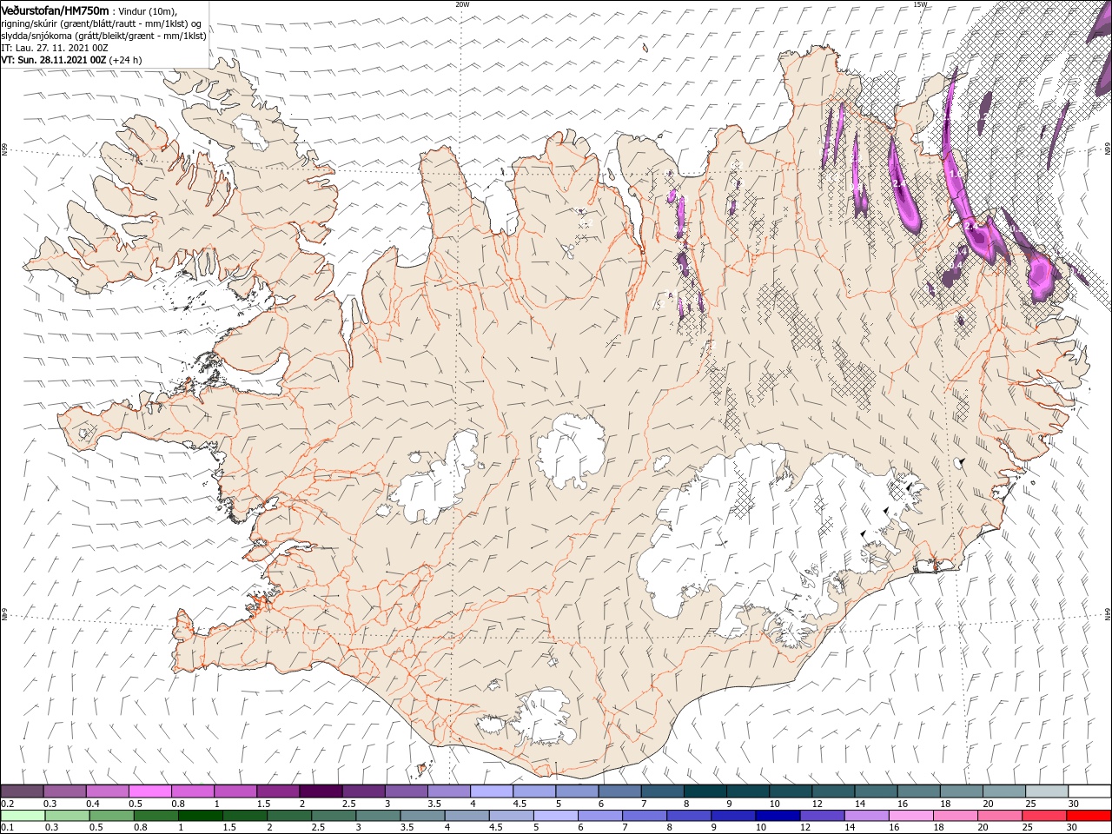Pick the 20 grey swatch in upper scale
The image size is (1112, 834).
click(x=1003, y=791)
